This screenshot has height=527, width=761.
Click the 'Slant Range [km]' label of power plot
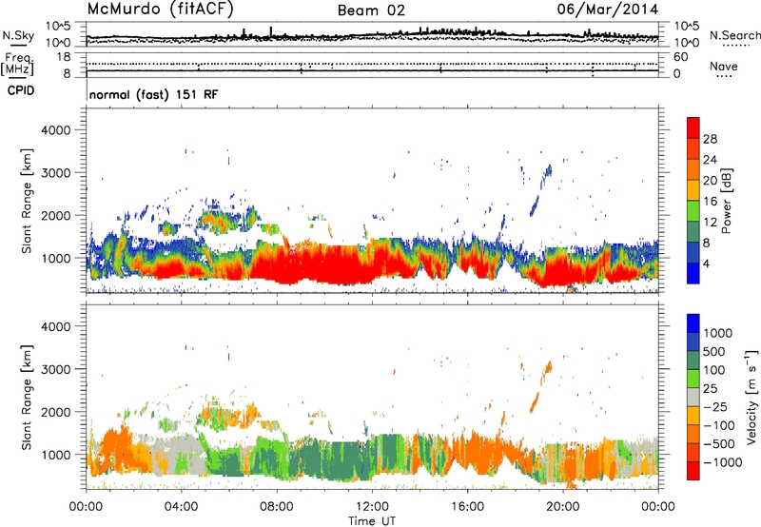27,201
